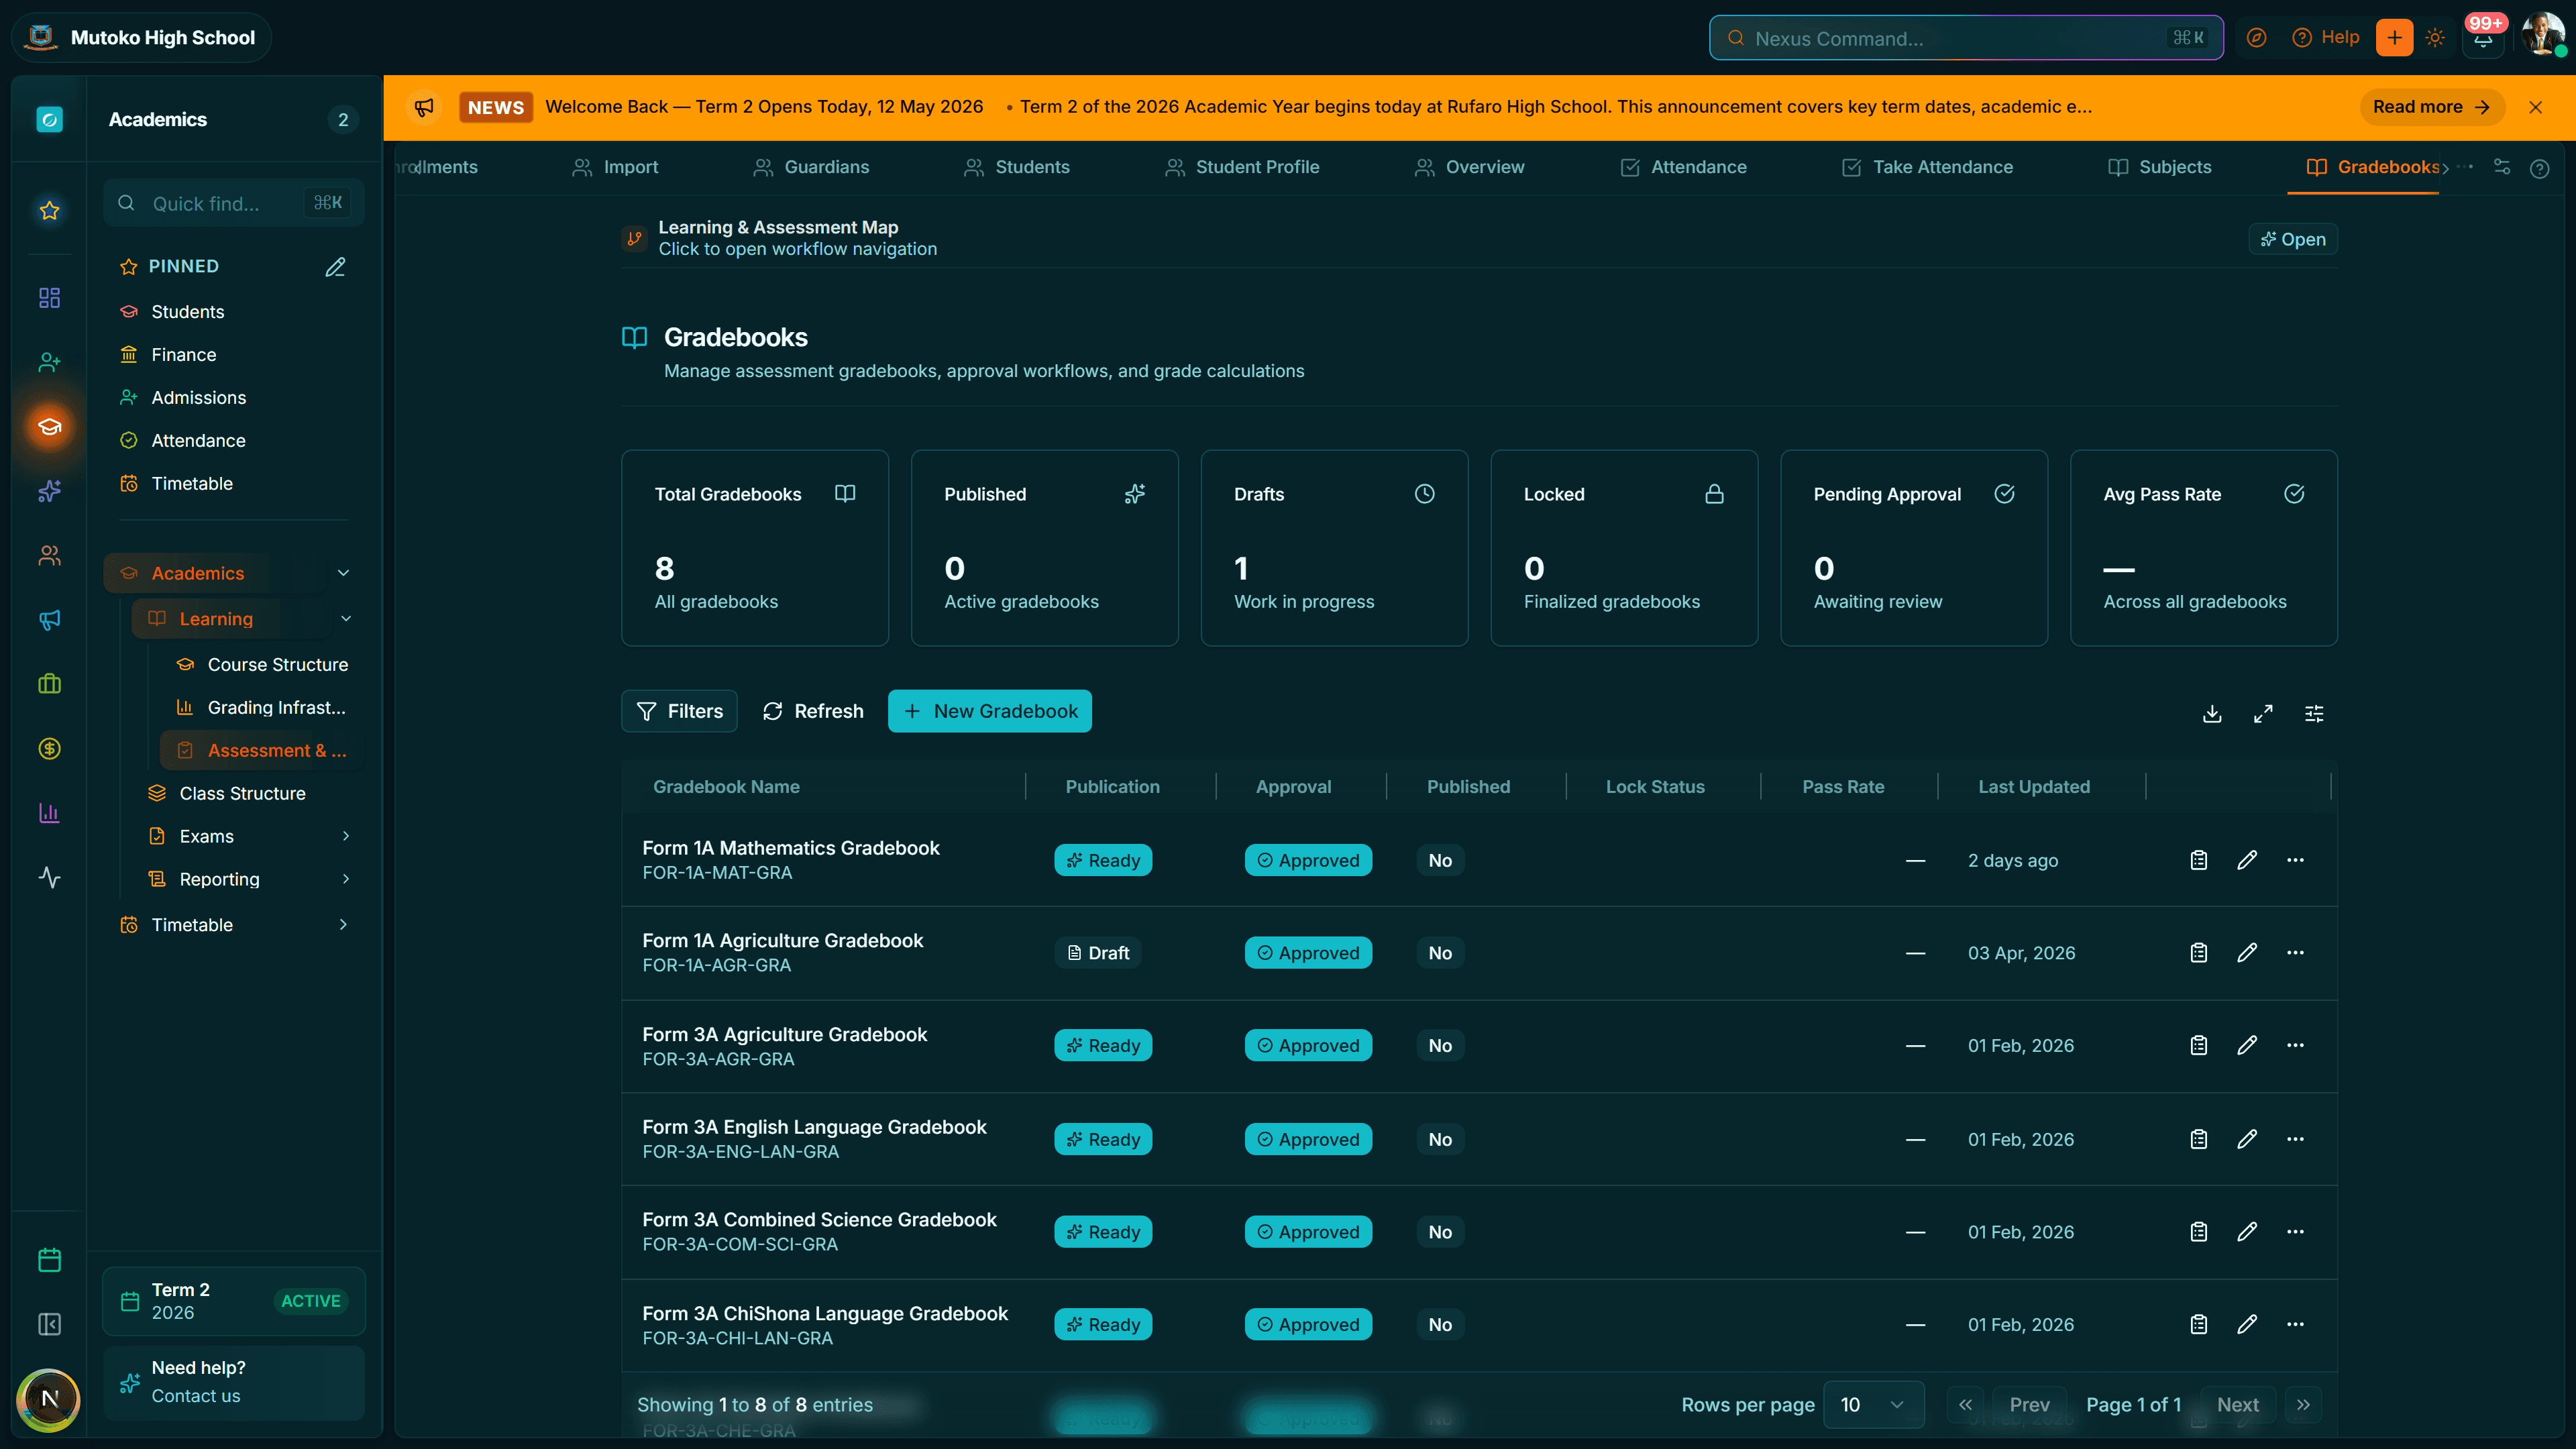Open clipboard icon for Form 3A Combined Science Gradebook
Viewport: 2576px width, 1449px height.
pyautogui.click(x=2198, y=1232)
